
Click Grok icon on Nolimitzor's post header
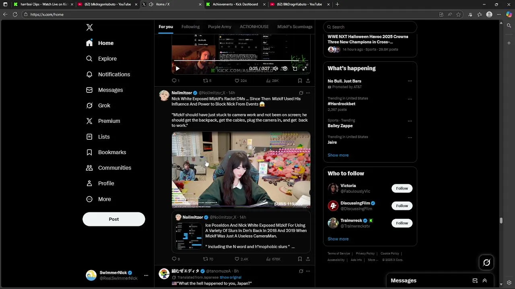301,93
